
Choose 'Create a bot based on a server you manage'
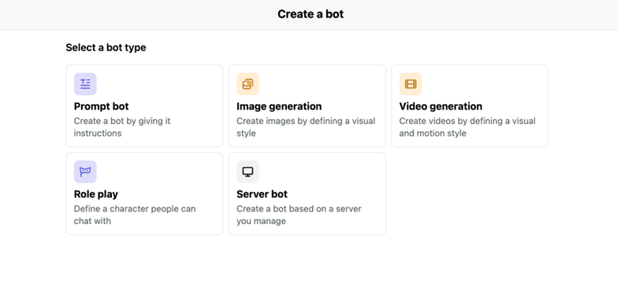pos(299,215)
